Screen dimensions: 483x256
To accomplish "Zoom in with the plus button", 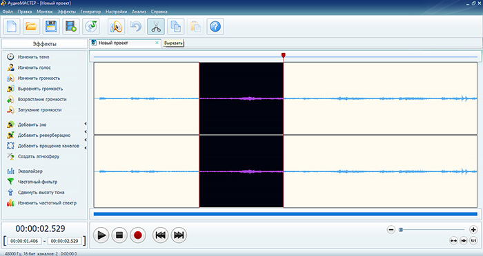I will pos(473,230).
